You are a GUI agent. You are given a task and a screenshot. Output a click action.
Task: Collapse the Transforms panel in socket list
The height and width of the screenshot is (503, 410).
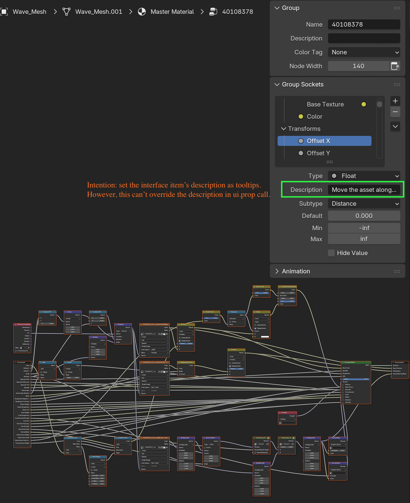284,129
